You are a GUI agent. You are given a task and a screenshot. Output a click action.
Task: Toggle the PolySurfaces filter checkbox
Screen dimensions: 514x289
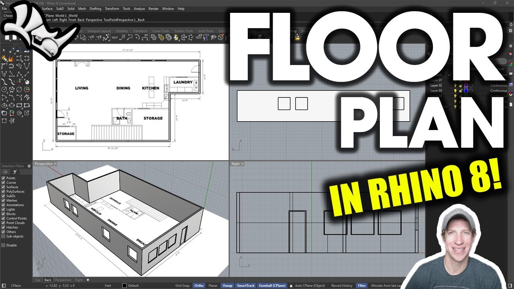click(3, 191)
